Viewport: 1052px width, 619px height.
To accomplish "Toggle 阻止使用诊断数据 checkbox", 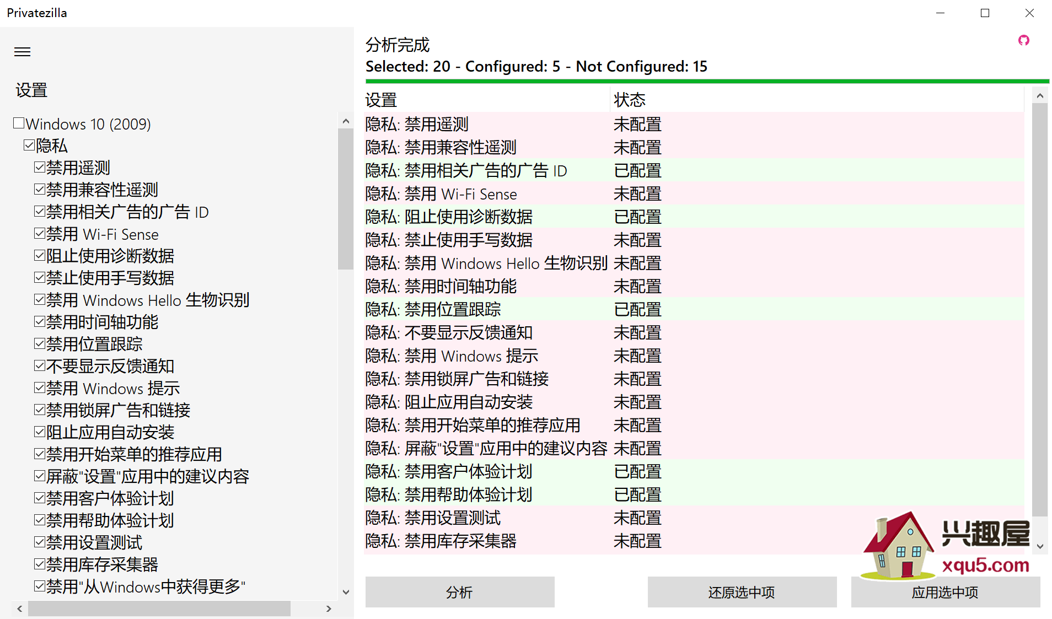I will coord(40,255).
